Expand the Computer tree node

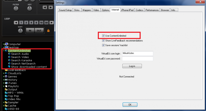point(4,44)
